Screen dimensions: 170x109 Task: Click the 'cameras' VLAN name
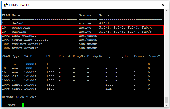19,32
